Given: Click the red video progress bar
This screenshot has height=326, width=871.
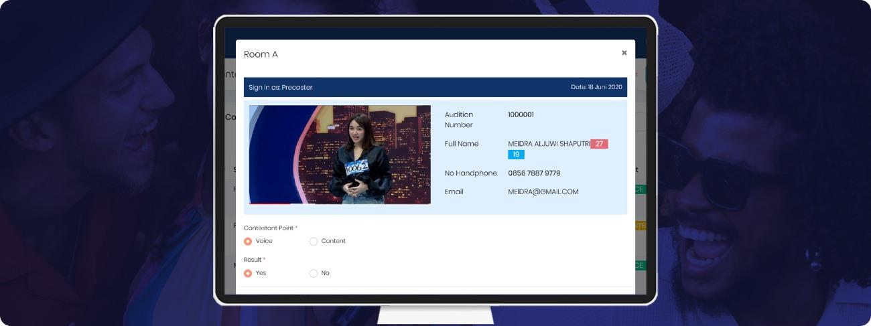Looking at the screenshot, I should pyautogui.click(x=269, y=203).
